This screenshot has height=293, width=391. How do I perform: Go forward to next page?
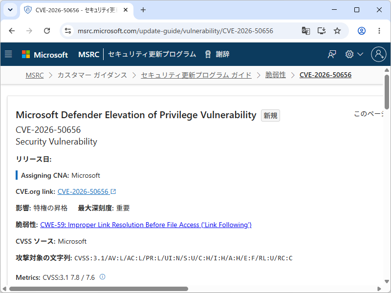pyautogui.click(x=29, y=31)
